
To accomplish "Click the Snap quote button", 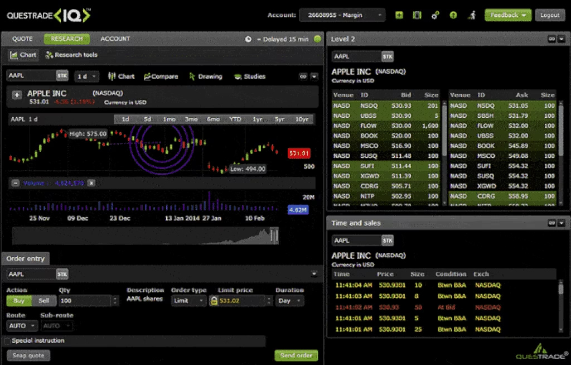I will coord(28,356).
